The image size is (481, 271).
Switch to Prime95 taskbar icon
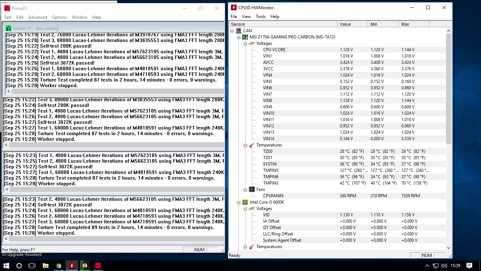[98, 265]
